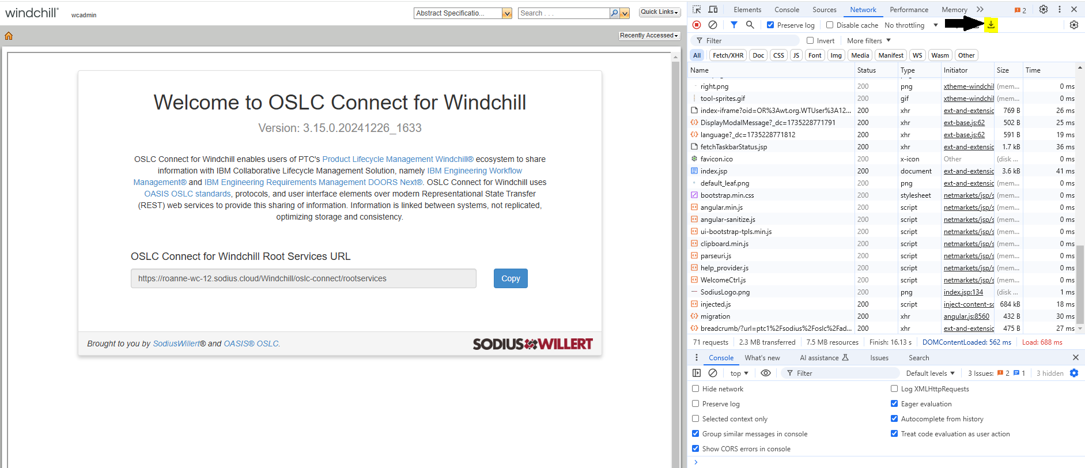Click the index.jsp document icon in request list
The image size is (1085, 468).
tap(694, 171)
